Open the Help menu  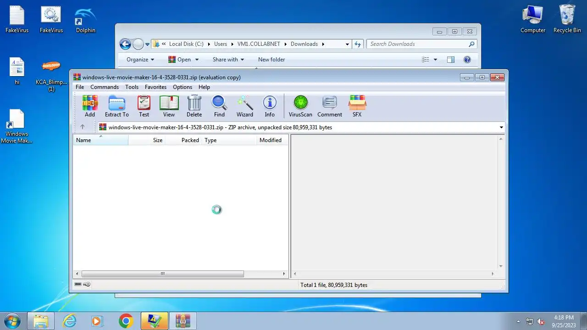click(204, 87)
